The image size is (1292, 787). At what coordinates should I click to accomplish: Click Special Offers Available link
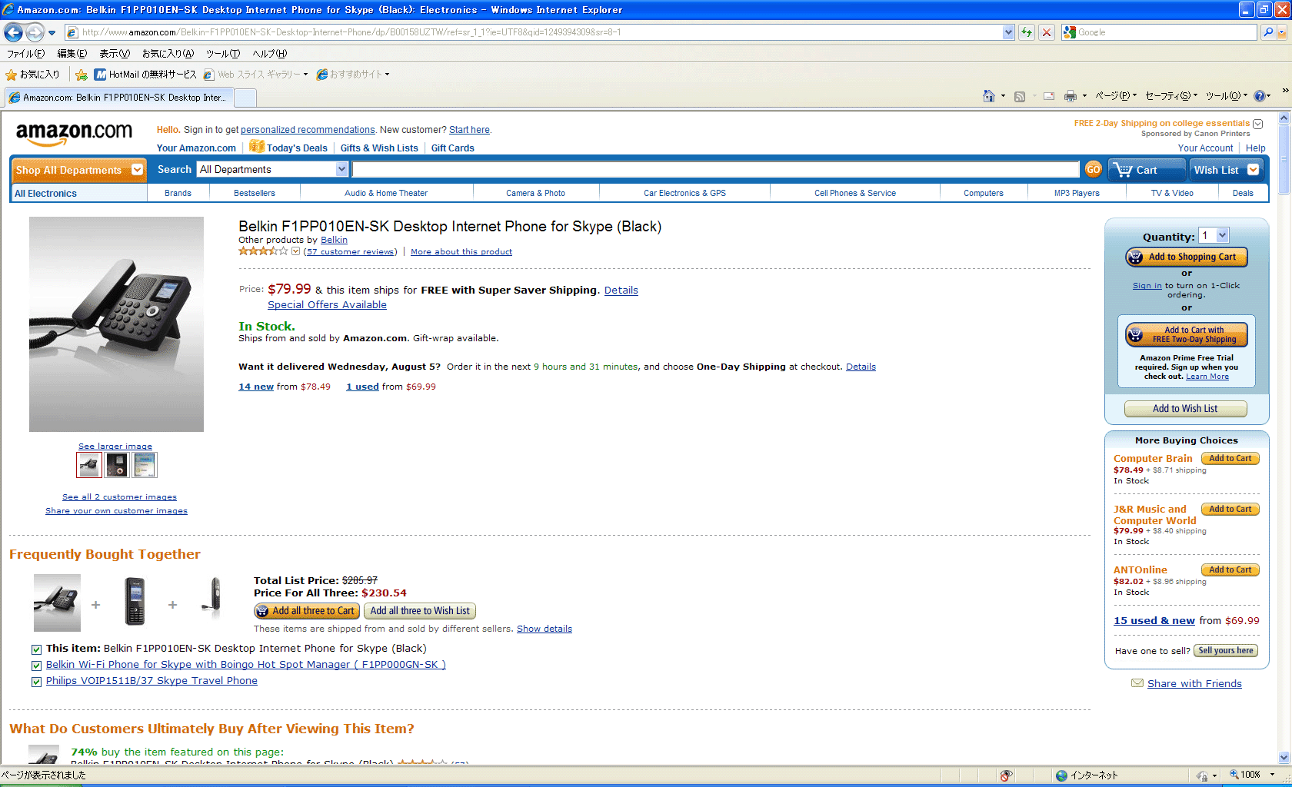(x=327, y=305)
